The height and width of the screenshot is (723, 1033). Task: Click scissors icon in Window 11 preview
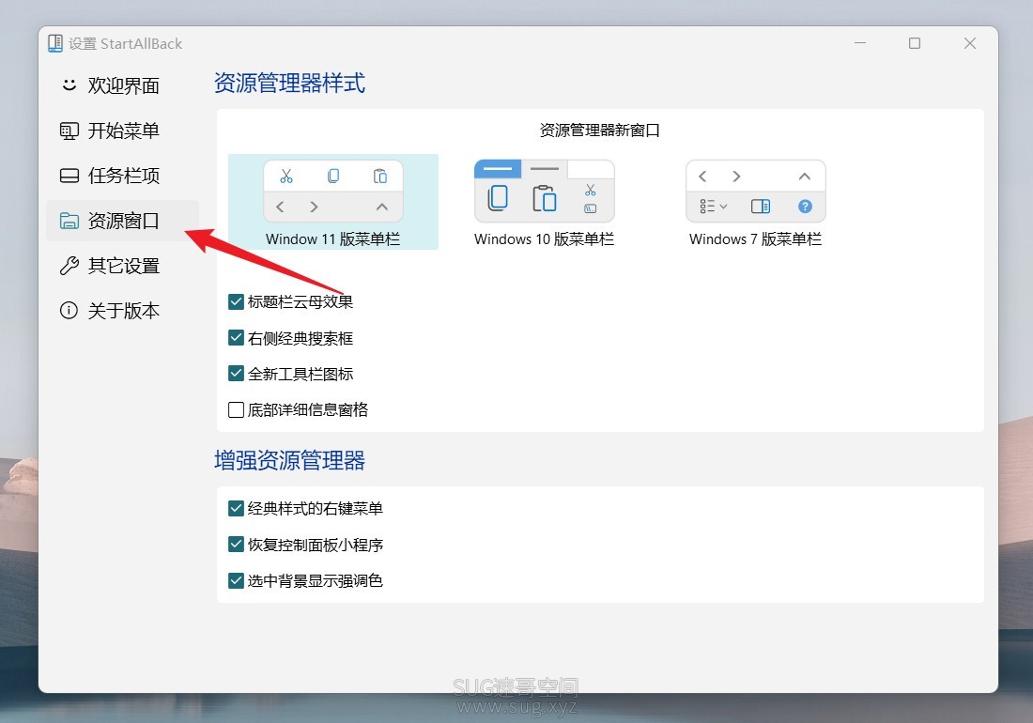click(x=286, y=177)
